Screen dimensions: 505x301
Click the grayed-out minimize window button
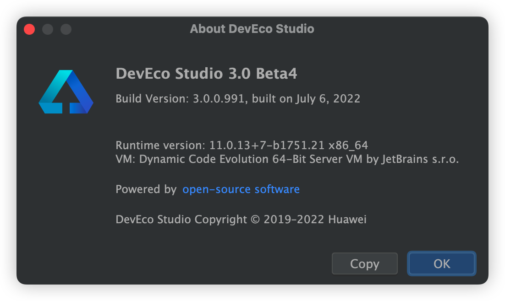coord(48,29)
